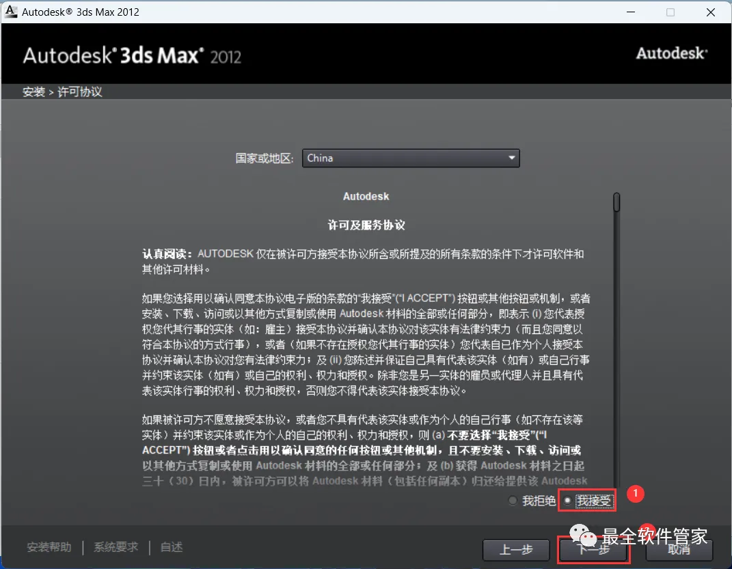Click the license agreement scrollbar thumb
Image resolution: width=732 pixels, height=569 pixels.
(616, 202)
